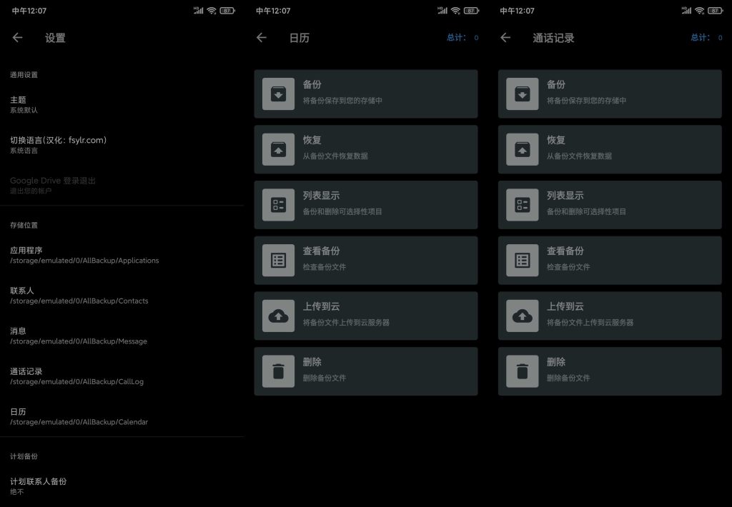Tap the view backups clipboard icon under Calendar
Image resolution: width=732 pixels, height=507 pixels.
(279, 260)
